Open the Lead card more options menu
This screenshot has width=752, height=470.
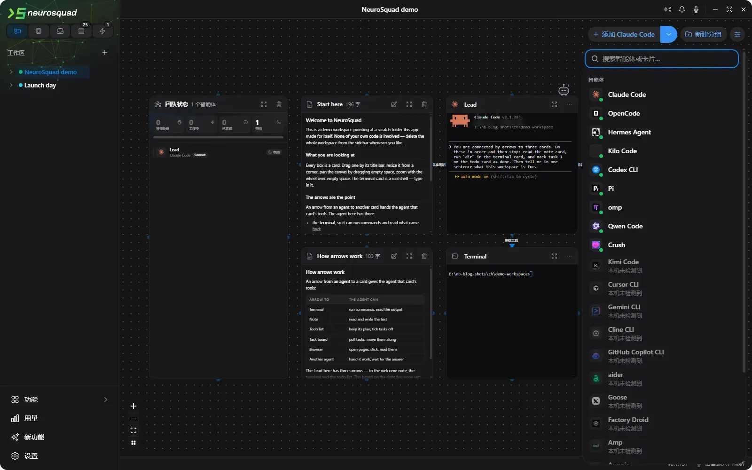[569, 104]
